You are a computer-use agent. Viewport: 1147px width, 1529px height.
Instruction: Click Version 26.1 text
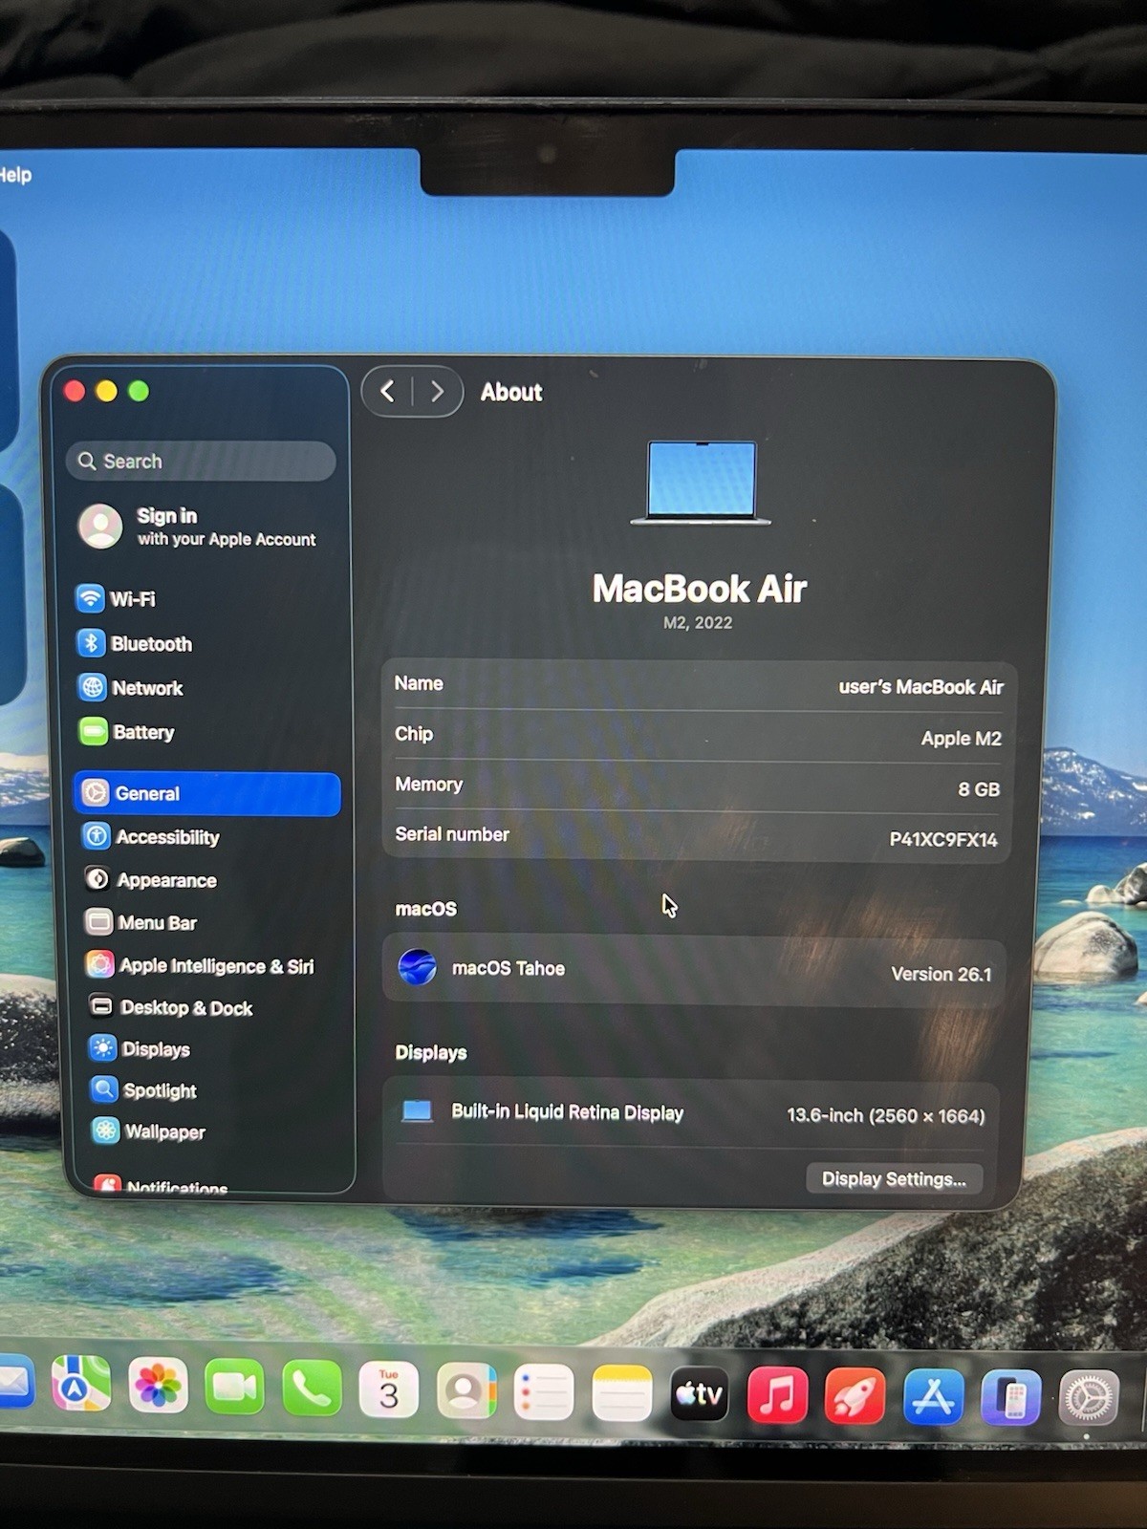[941, 974]
